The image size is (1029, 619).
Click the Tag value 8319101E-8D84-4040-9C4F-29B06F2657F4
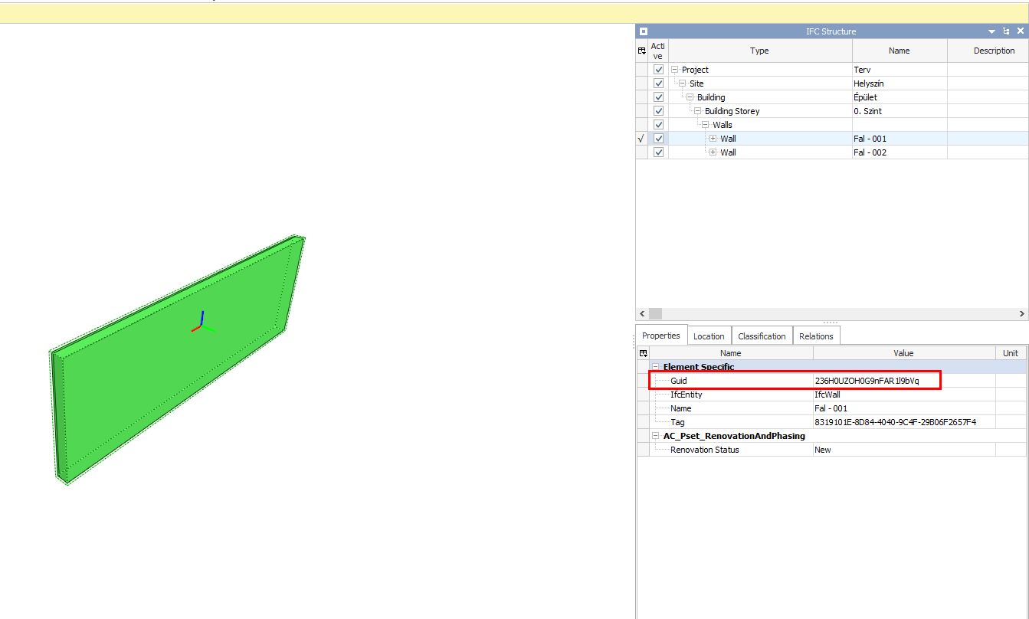[x=895, y=422]
